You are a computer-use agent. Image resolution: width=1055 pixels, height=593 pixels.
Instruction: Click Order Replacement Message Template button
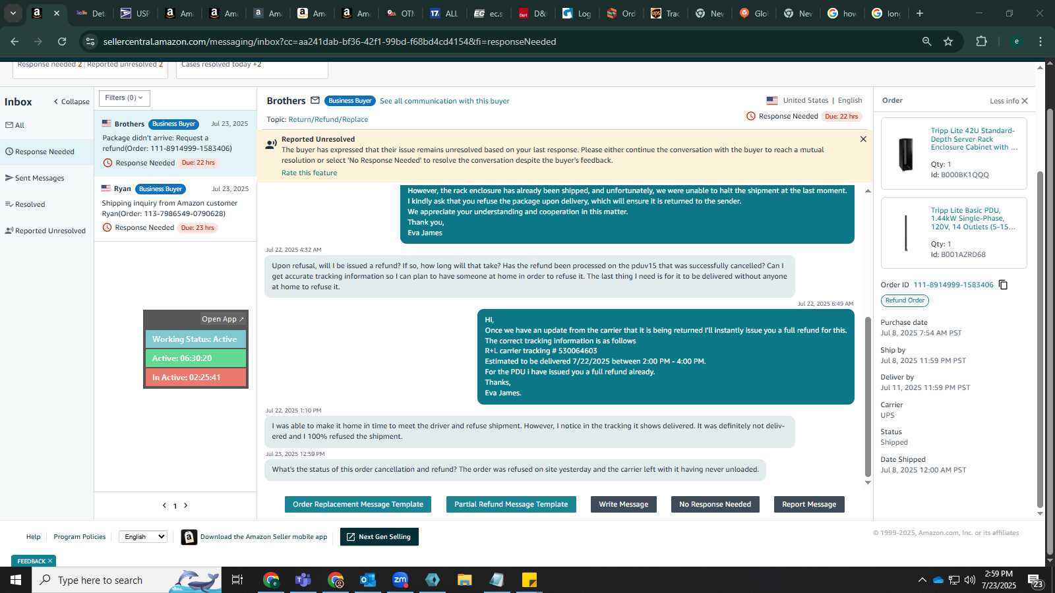coord(358,504)
